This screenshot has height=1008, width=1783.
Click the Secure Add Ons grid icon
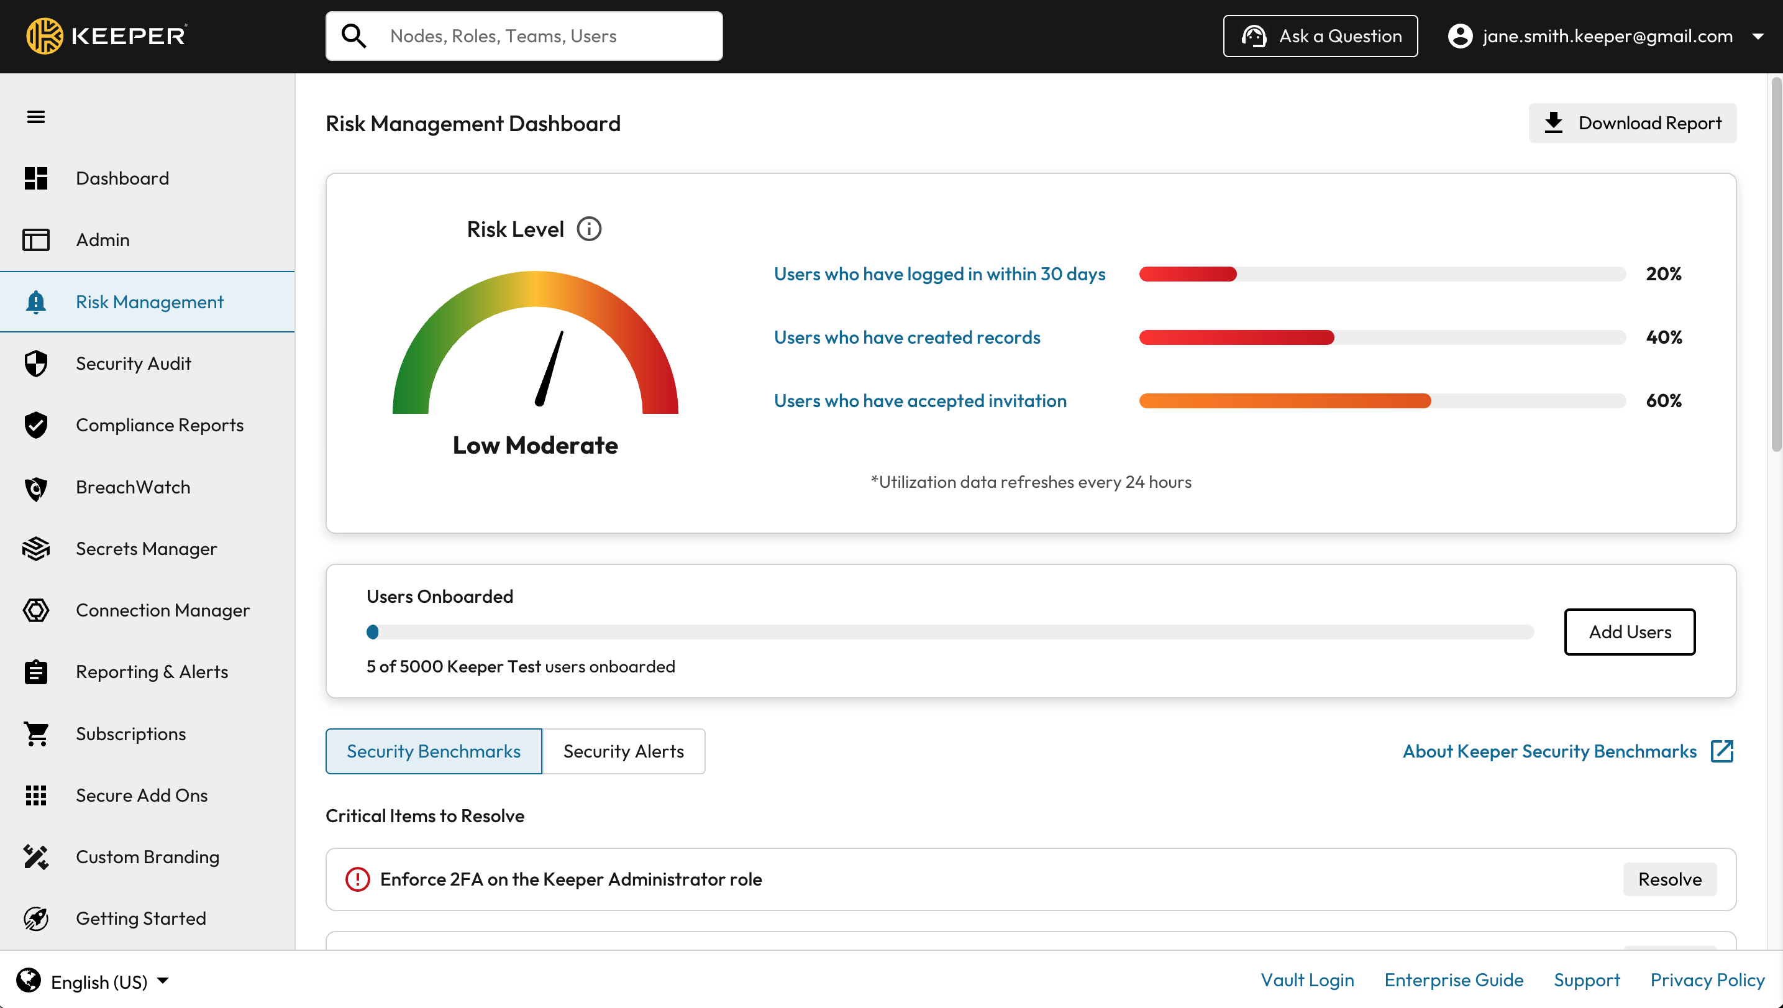tap(36, 795)
